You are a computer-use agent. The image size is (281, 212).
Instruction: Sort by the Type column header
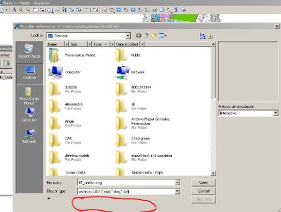(x=101, y=44)
